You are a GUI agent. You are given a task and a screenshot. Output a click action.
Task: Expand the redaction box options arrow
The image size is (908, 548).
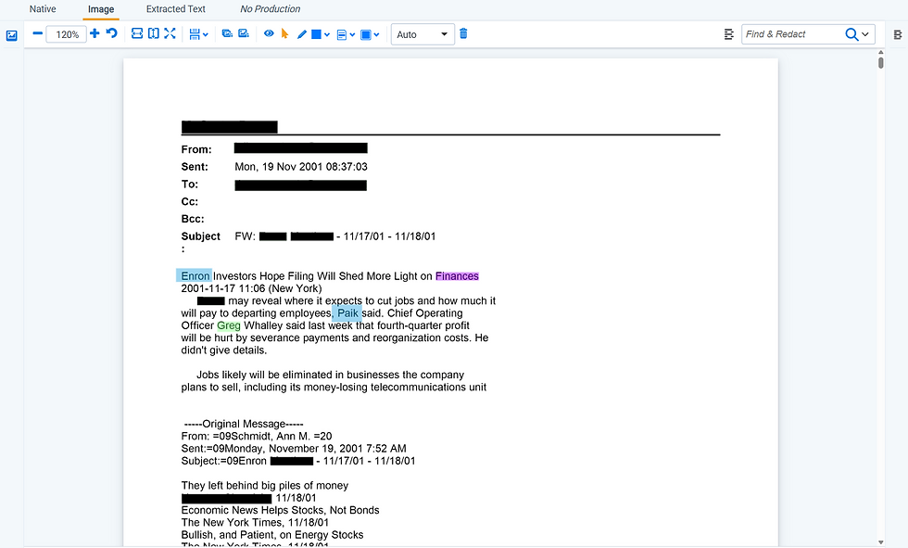point(327,35)
